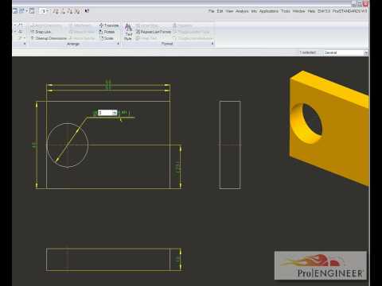The image size is (382, 286).
Task: Select the bottom view rectangle
Action: [x=108, y=260]
